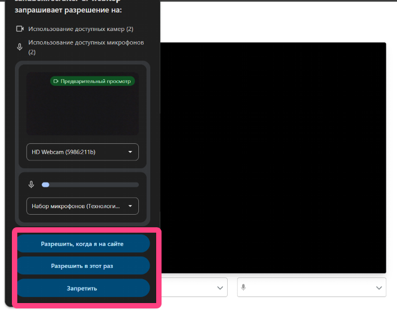Deny access with 'Запретить' button
This screenshot has height=312, width=397.
(83, 288)
